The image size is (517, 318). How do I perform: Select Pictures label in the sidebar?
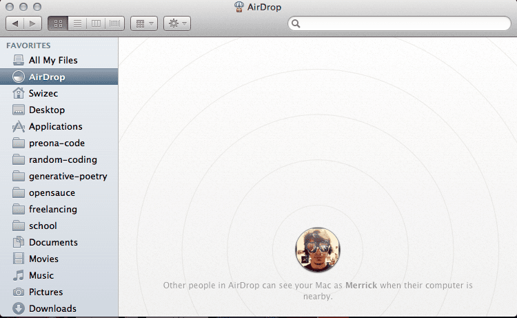click(45, 292)
